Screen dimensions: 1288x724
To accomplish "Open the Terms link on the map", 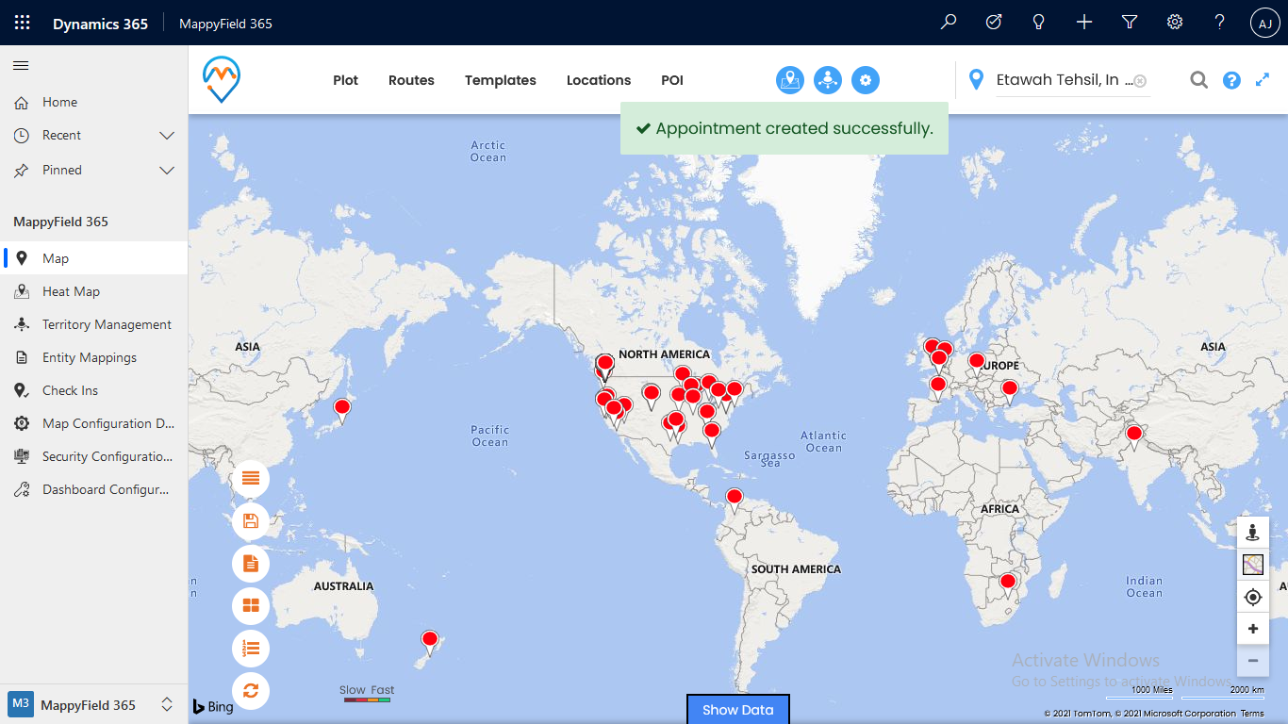I will pos(1252,714).
